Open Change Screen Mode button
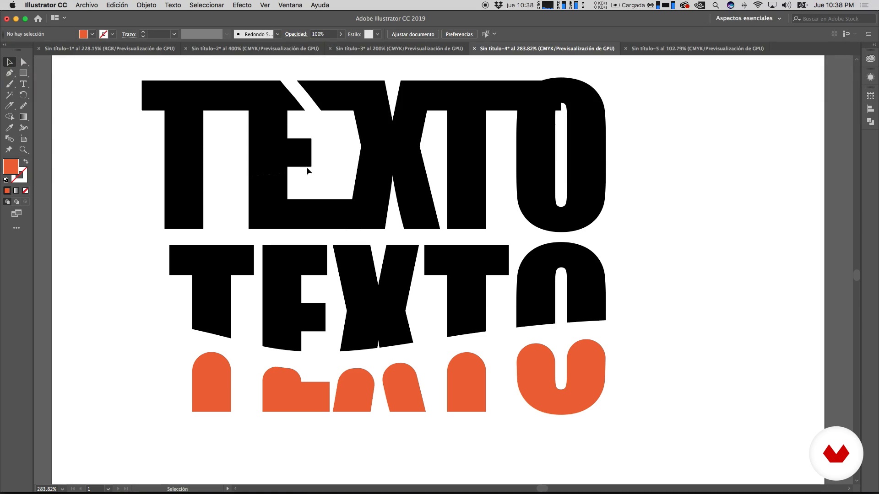The image size is (879, 494). [x=16, y=214]
